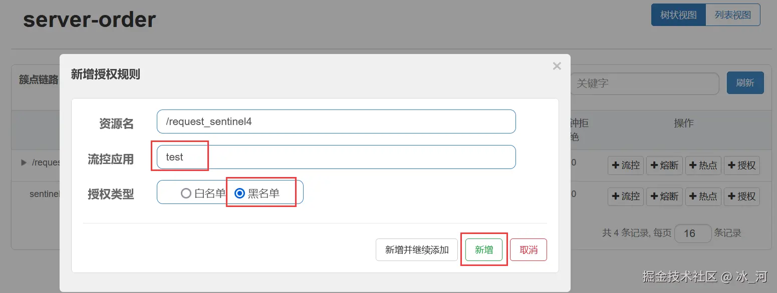777x293 pixels.
Task: Click the 资源名 input field
Action: pyautogui.click(x=336, y=121)
